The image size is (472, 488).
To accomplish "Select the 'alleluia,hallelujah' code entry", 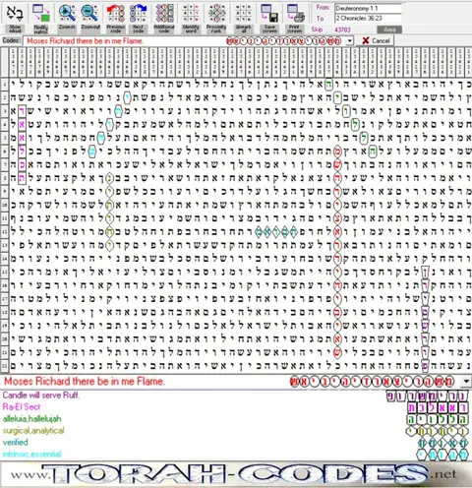I will (x=31, y=418).
